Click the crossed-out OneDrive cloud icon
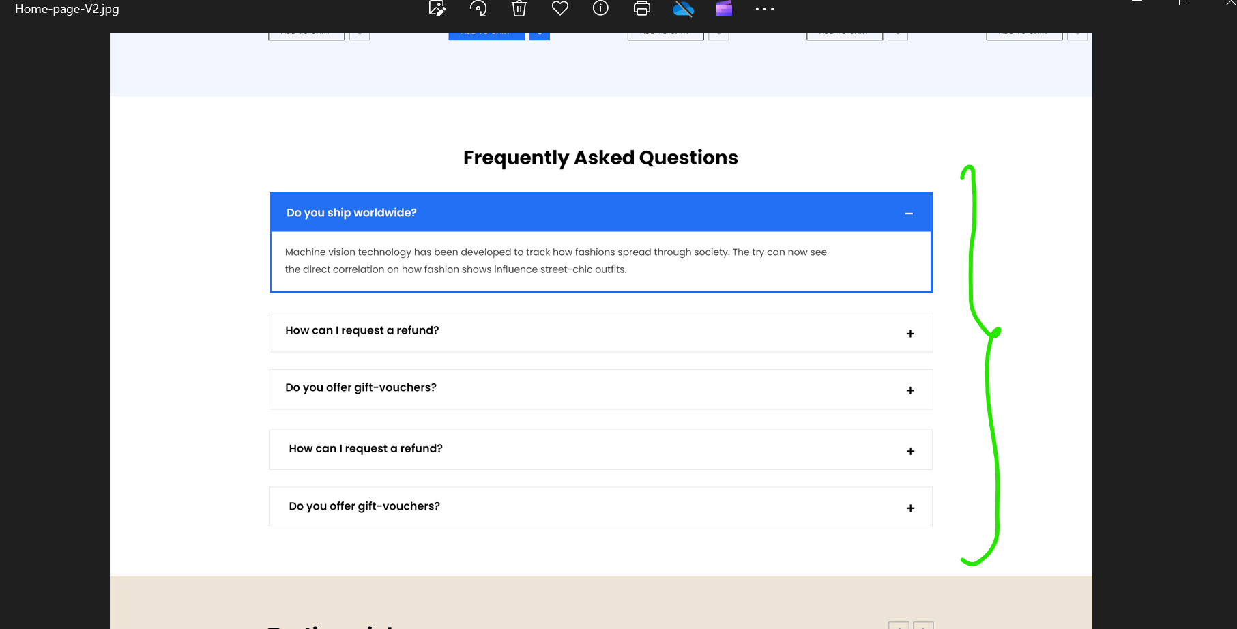Image resolution: width=1237 pixels, height=629 pixels. click(x=683, y=8)
